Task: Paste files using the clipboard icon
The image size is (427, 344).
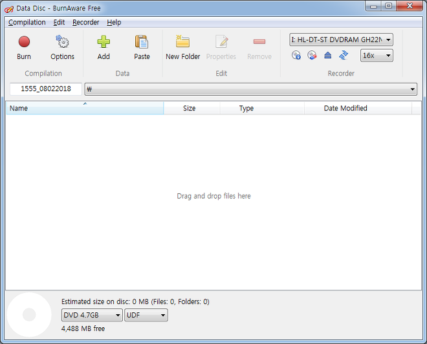Action: click(x=142, y=47)
